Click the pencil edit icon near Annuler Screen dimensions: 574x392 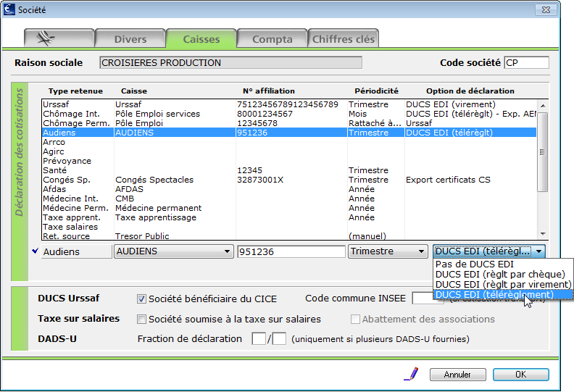(412, 374)
